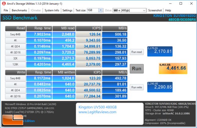Click the 0.0482ms response time cell
The image size is (197, 128).
(x=39, y=84)
